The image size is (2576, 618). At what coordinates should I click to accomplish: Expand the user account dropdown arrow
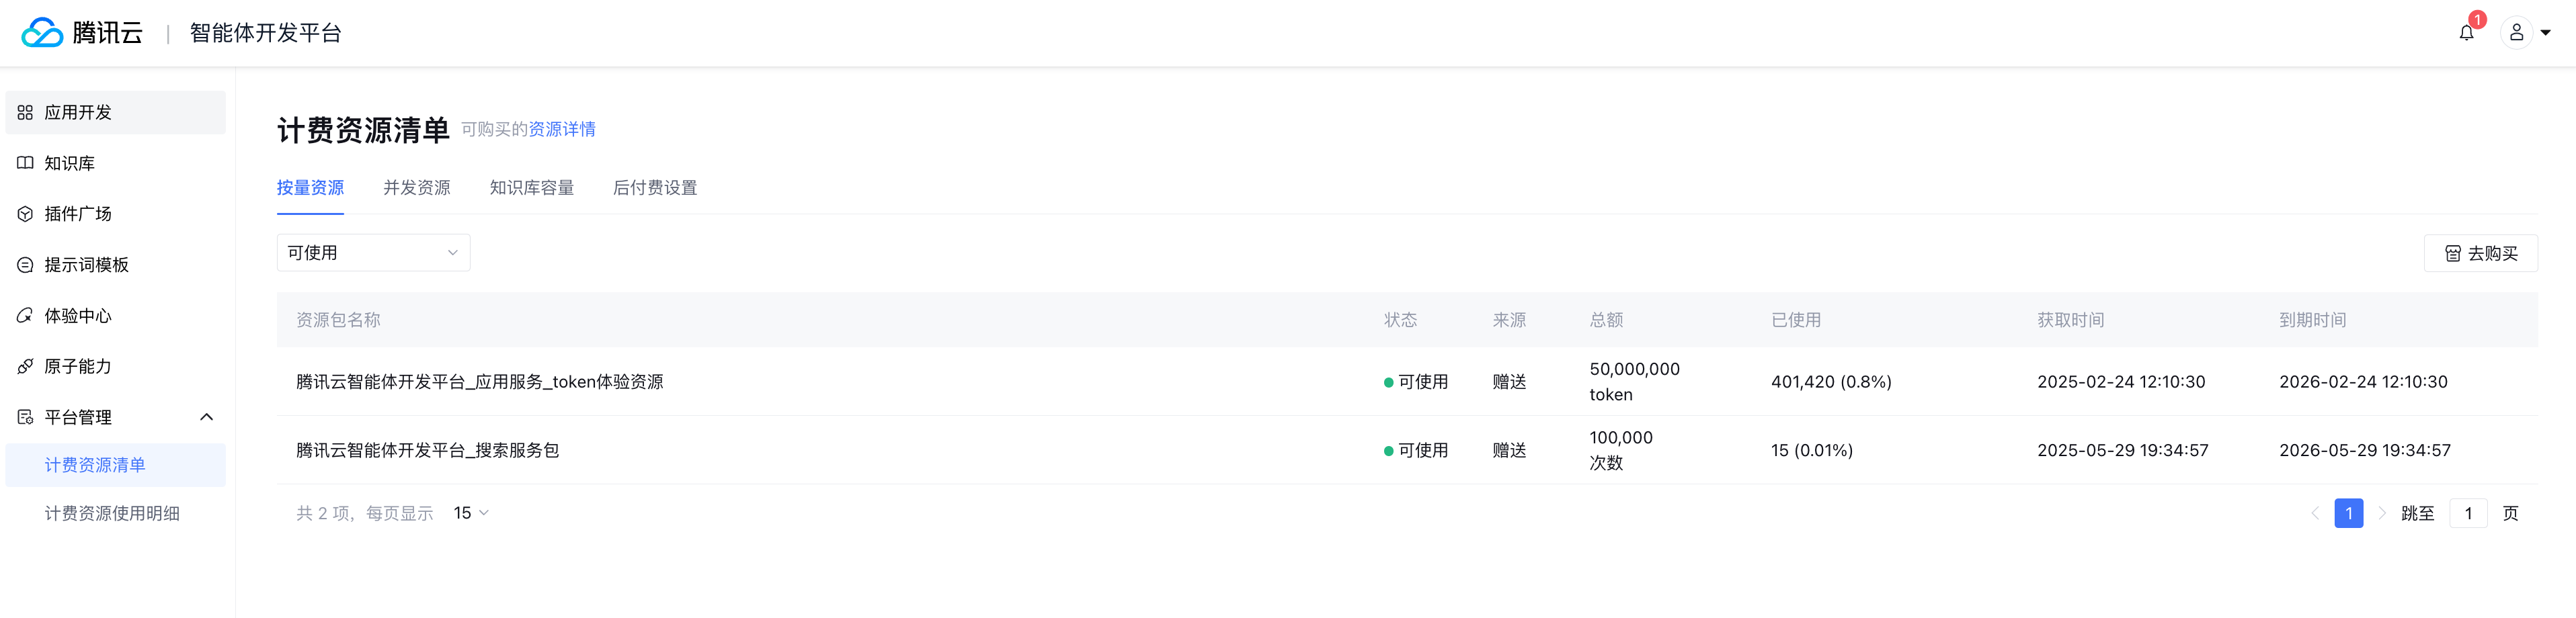click(x=2546, y=33)
